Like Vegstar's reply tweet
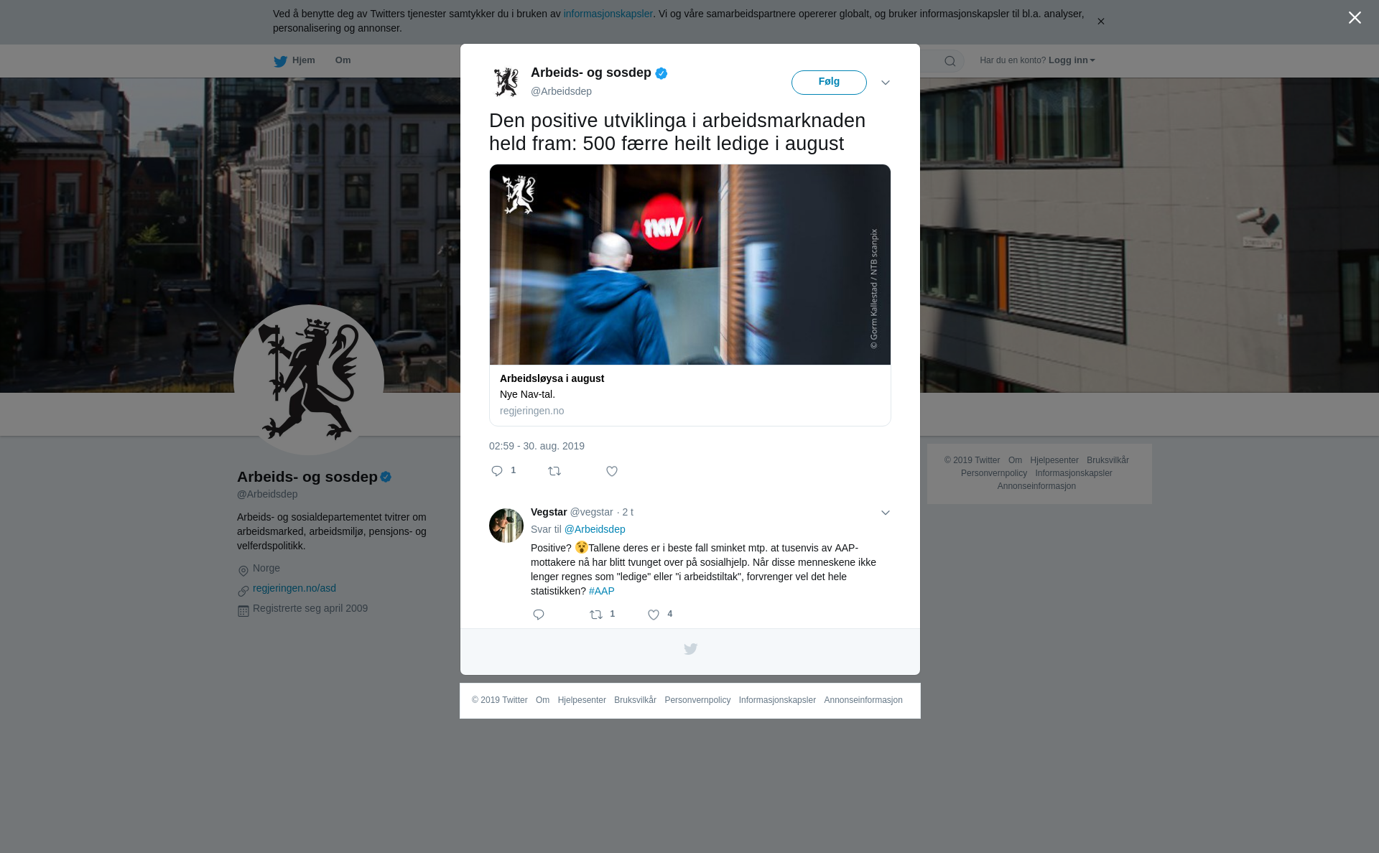The image size is (1379, 853). coord(654,615)
